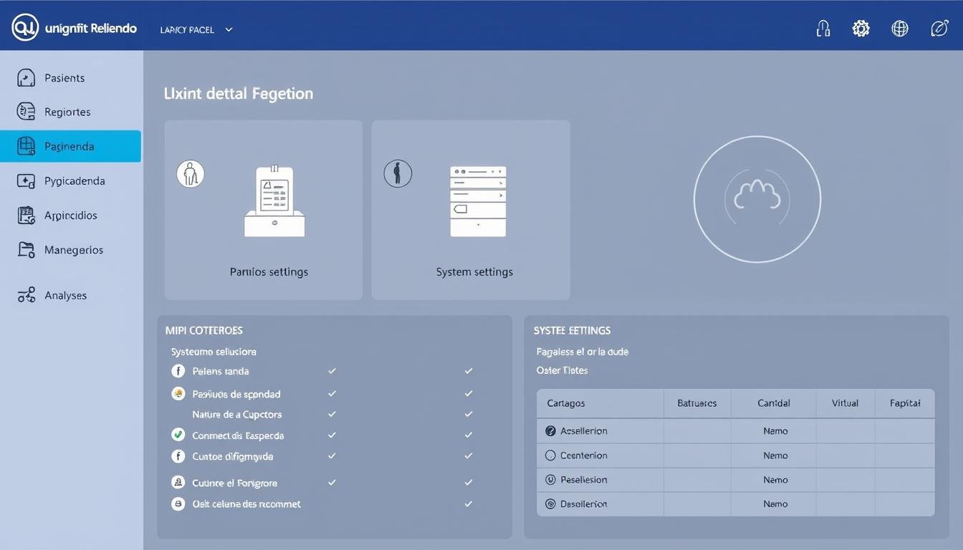Toggle first checkmark for Connect dis Easpecda

tap(332, 435)
